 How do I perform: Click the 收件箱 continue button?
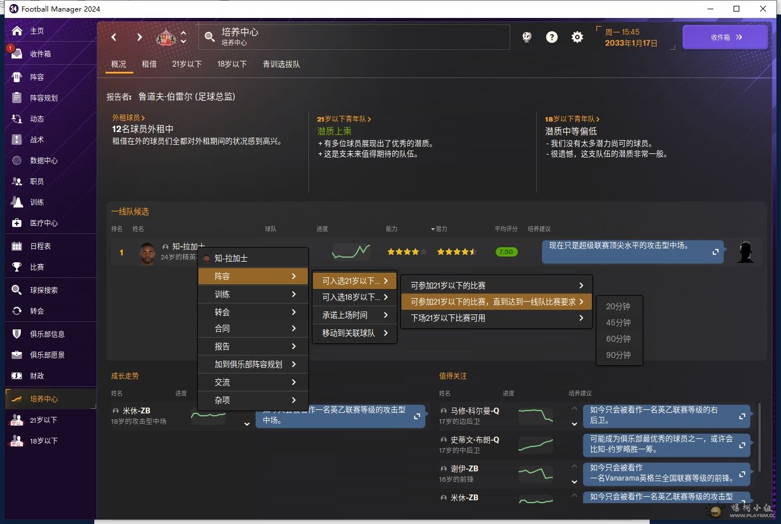[725, 37]
